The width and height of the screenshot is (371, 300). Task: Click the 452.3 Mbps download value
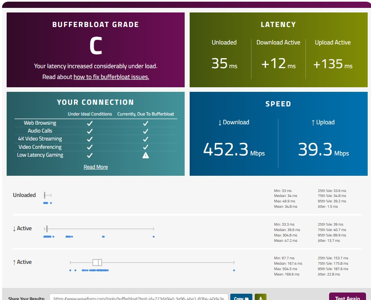tap(234, 150)
